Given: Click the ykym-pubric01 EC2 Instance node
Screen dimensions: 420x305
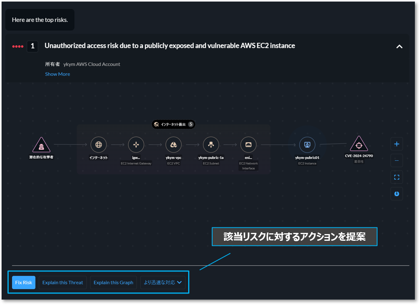Looking at the screenshot, I should click(307, 145).
